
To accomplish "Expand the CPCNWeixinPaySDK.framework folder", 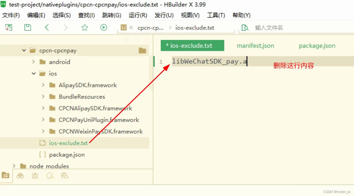I will (x=43, y=131).
